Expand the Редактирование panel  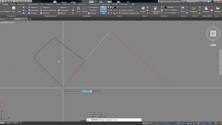[51, 16]
